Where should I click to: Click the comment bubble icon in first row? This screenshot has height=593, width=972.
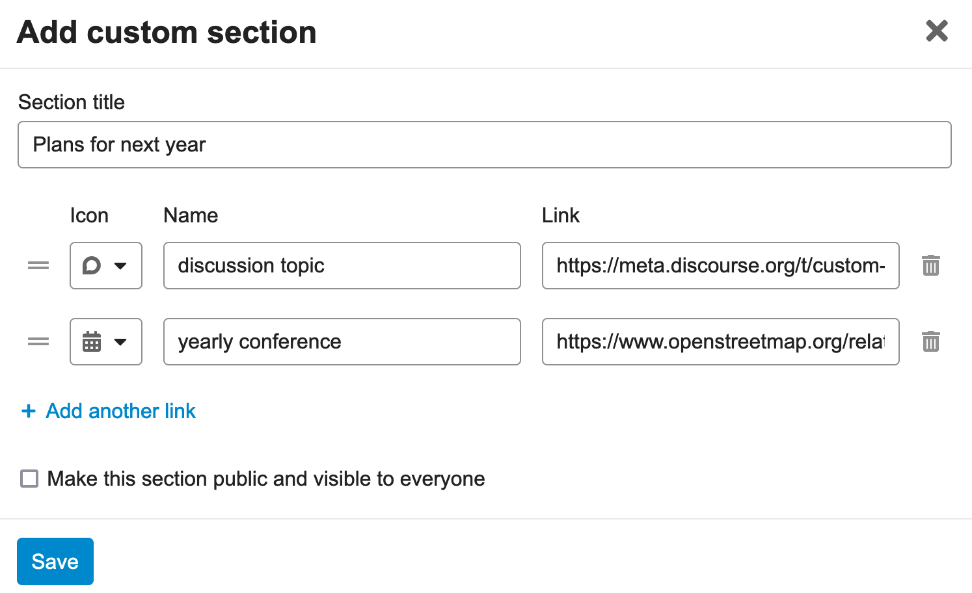[x=92, y=265]
